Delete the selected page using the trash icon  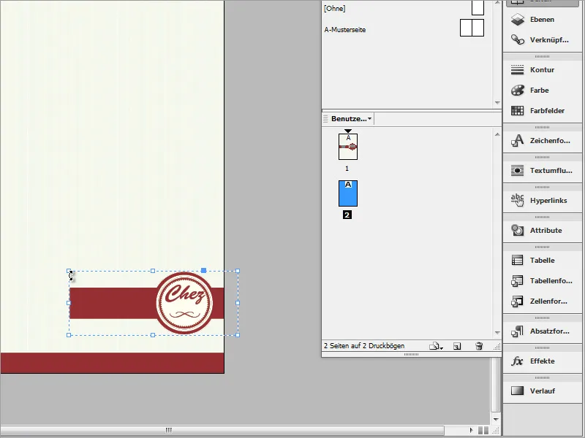pyautogui.click(x=480, y=346)
